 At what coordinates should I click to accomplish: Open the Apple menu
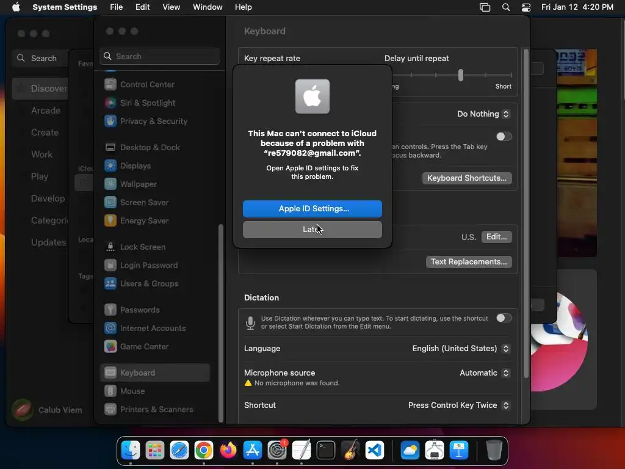tap(16, 7)
